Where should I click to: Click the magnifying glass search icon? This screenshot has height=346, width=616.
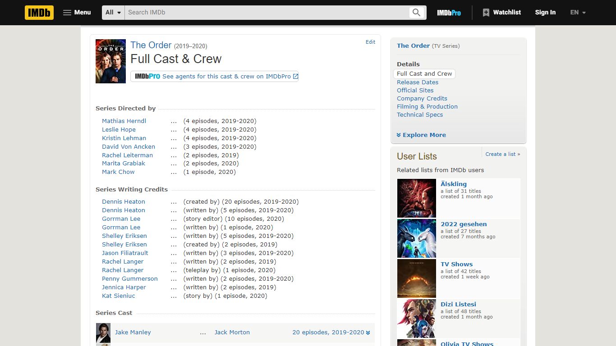pos(417,13)
